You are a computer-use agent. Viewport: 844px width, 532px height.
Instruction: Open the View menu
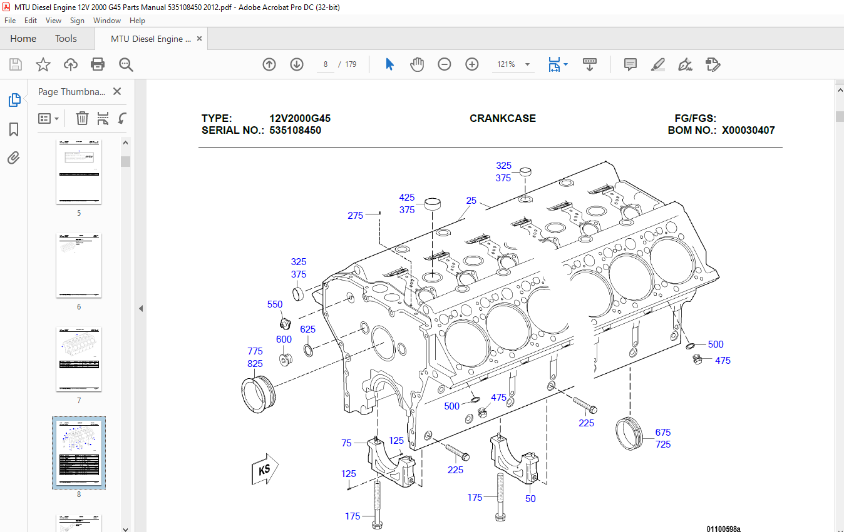tap(54, 21)
